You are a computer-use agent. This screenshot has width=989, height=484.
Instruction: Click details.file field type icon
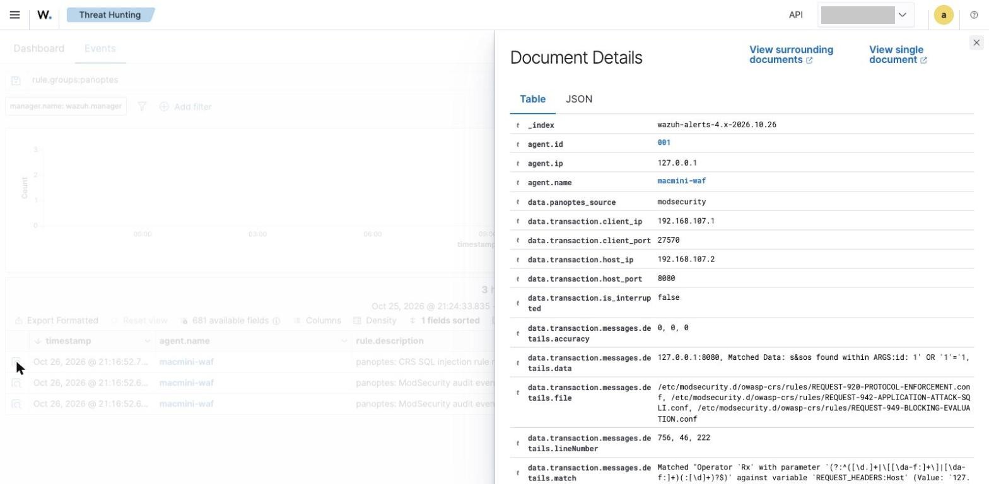[x=518, y=393]
